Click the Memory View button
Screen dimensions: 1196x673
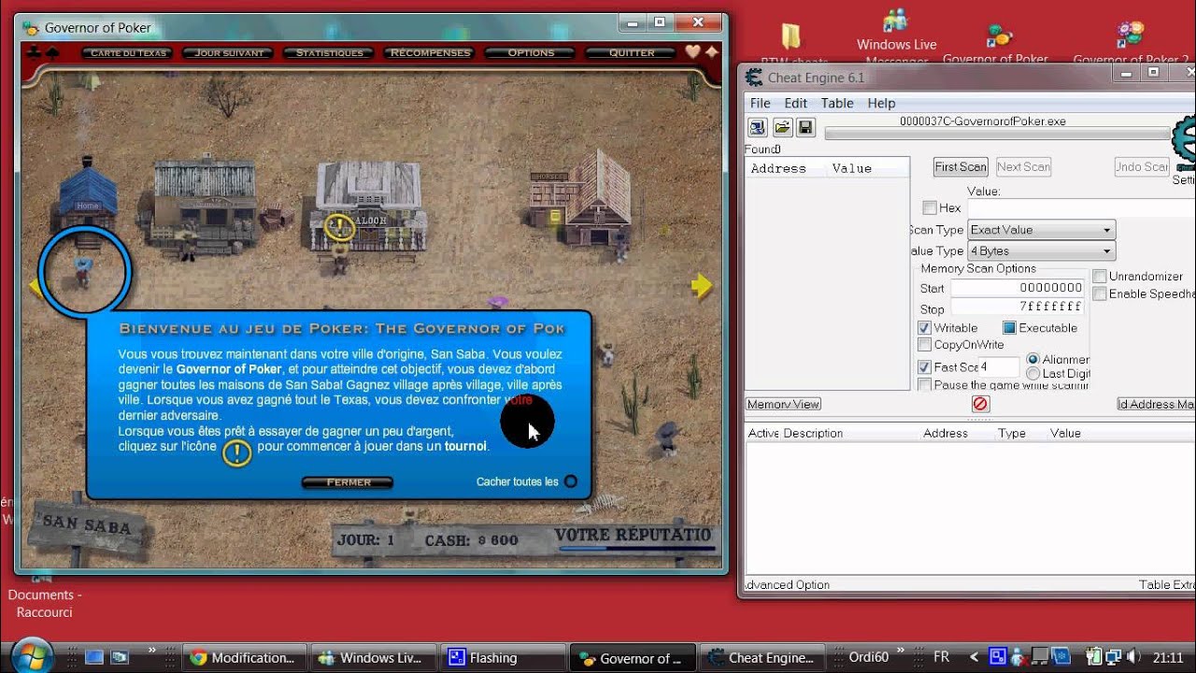coord(783,405)
